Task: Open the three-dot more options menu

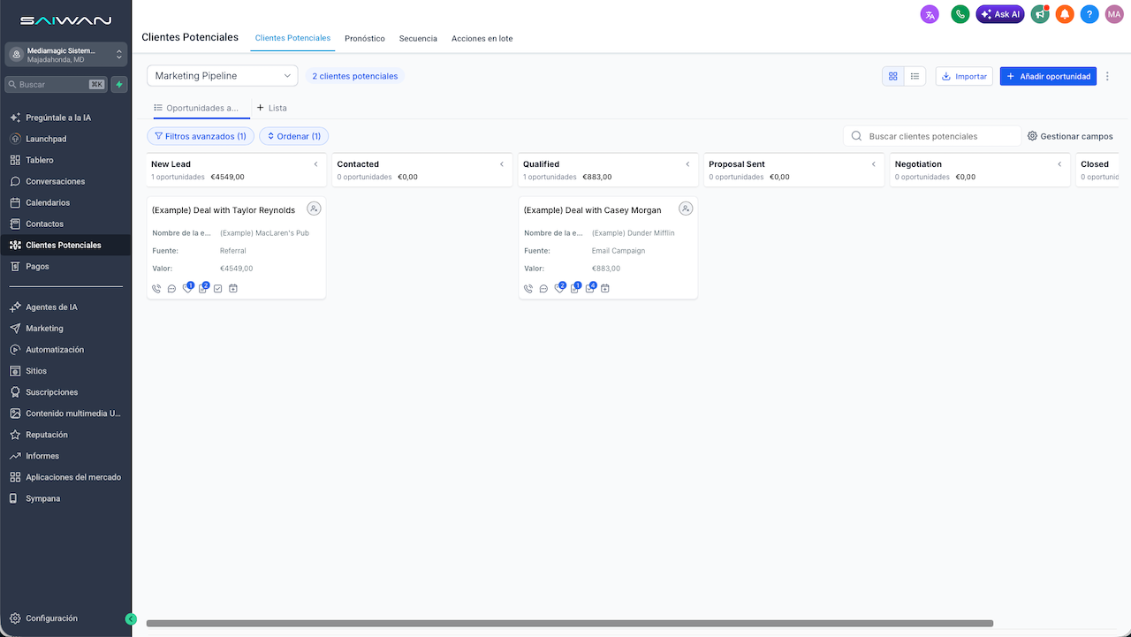Action: [x=1108, y=77]
